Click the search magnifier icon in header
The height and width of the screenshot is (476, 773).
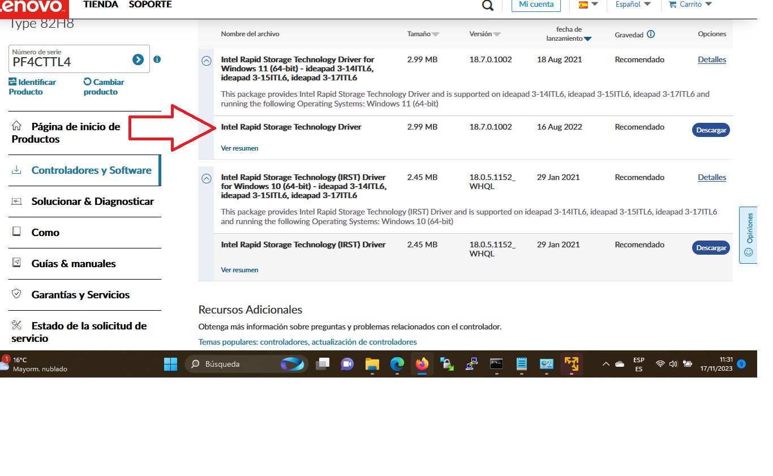pos(487,5)
